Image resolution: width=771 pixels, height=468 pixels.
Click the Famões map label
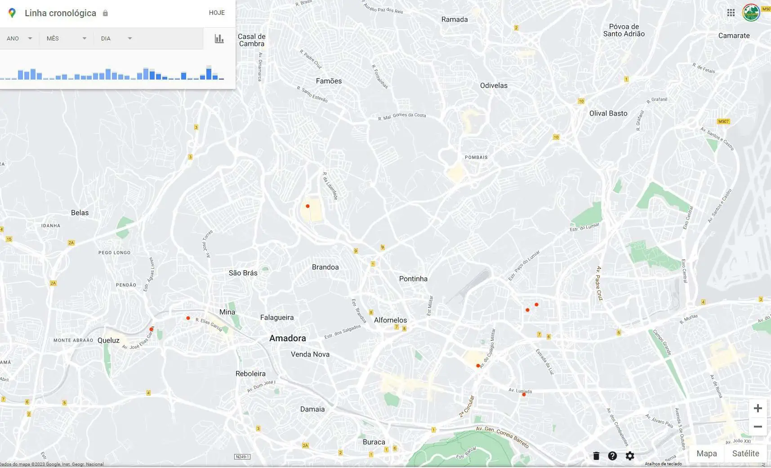coord(329,81)
